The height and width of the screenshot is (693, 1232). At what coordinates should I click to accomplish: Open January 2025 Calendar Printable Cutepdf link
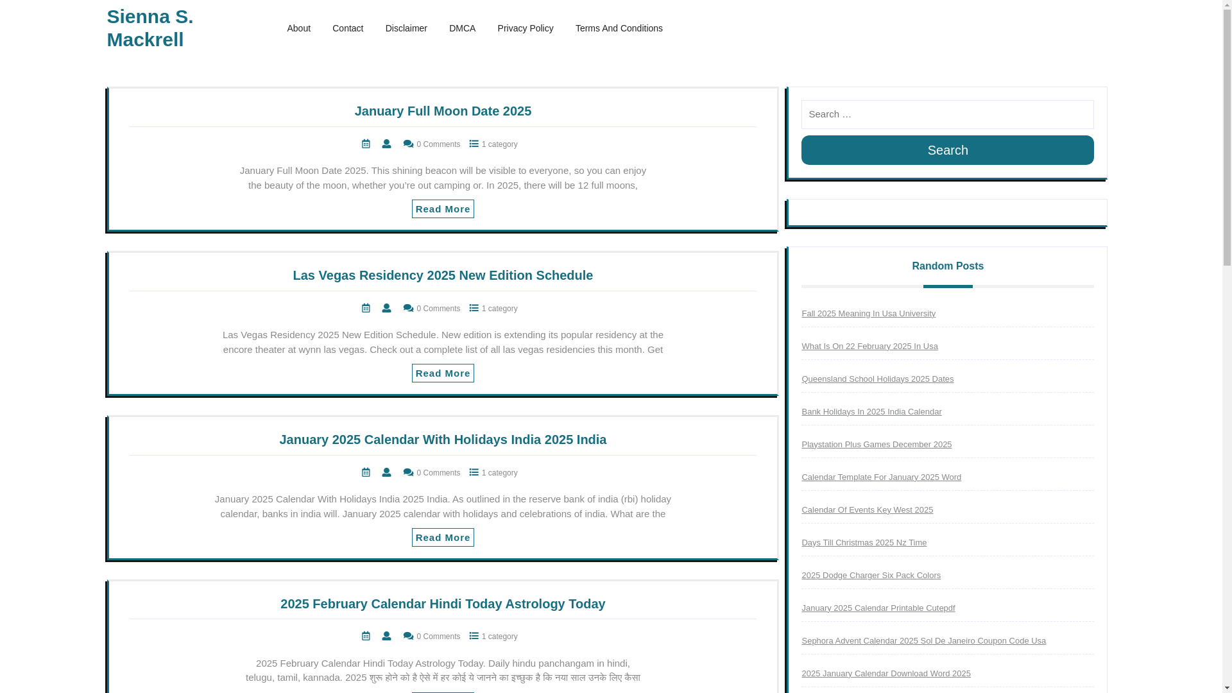click(x=878, y=608)
